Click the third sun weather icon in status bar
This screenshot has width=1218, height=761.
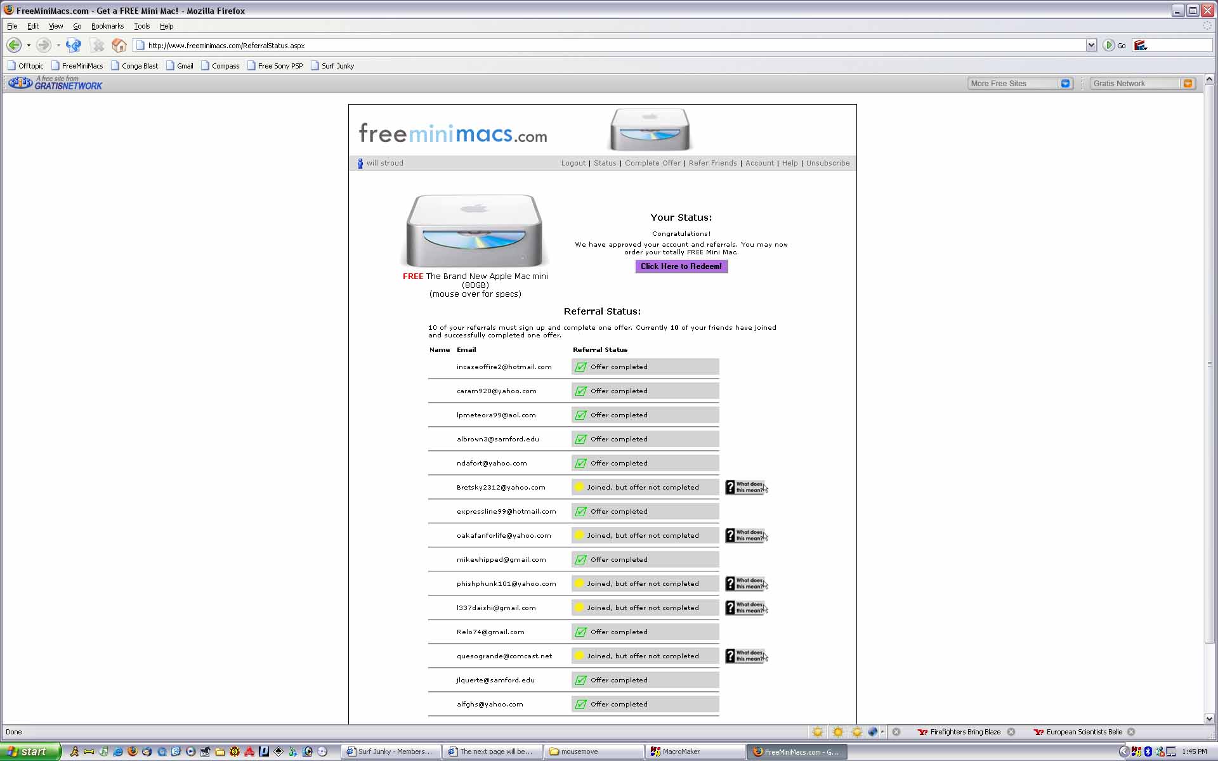857,732
